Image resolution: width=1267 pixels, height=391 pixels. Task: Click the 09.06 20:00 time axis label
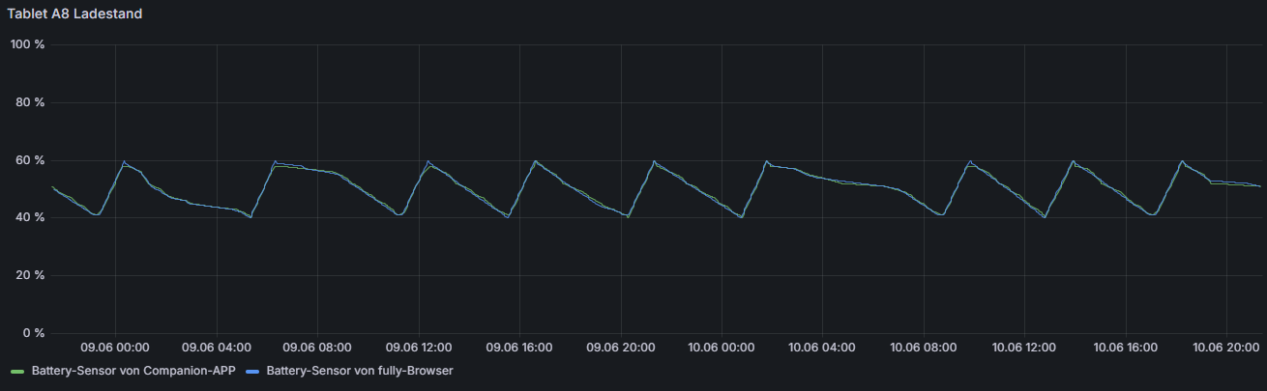[621, 347]
